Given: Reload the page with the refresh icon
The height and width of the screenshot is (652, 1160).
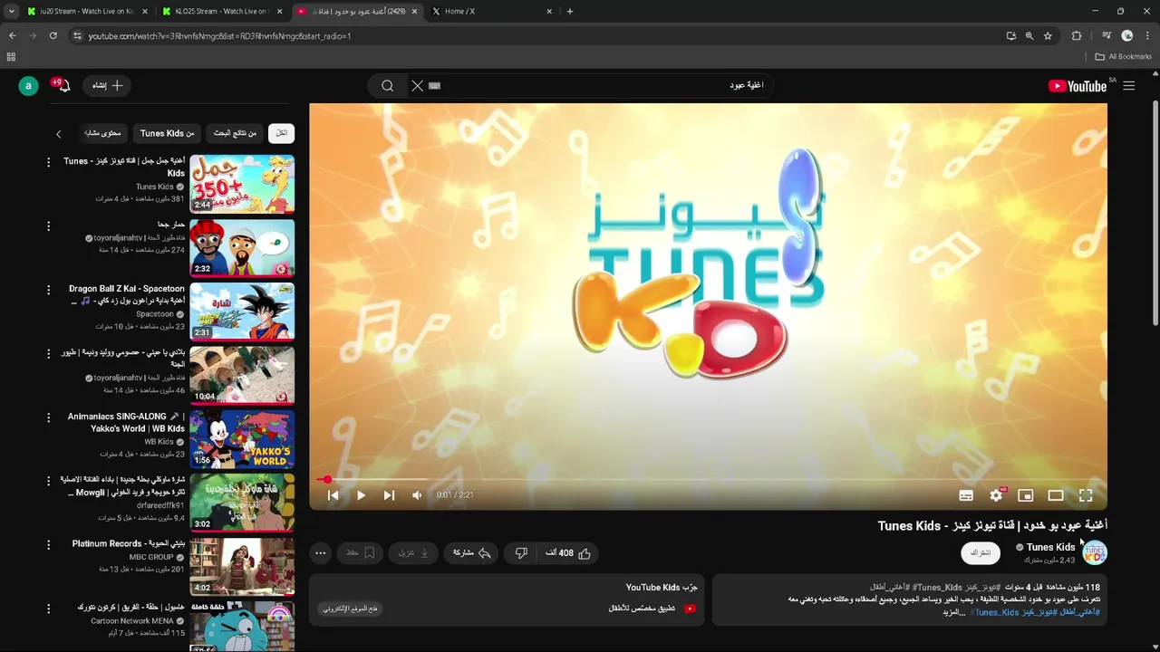Looking at the screenshot, I should pos(53,35).
